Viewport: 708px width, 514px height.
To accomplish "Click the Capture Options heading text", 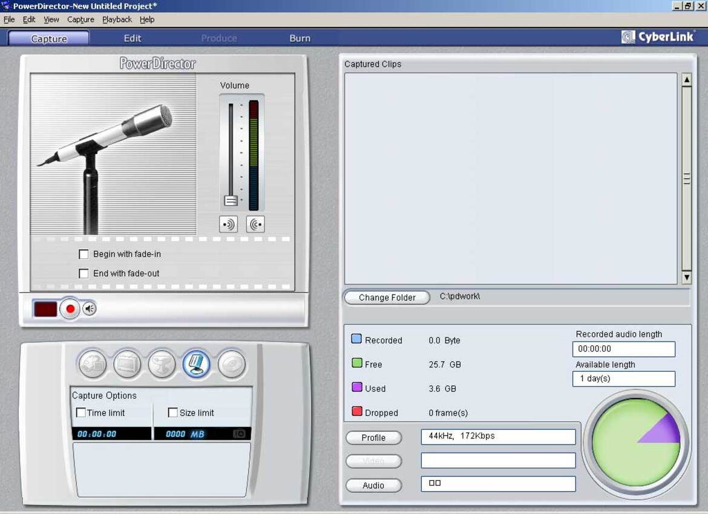I will [x=104, y=395].
